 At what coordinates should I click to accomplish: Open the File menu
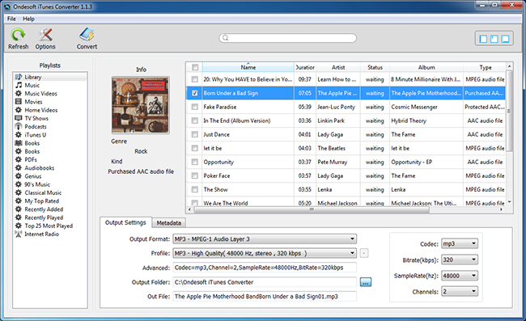(x=11, y=19)
